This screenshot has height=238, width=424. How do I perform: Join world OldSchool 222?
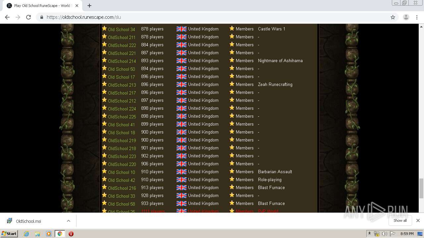[122, 45]
